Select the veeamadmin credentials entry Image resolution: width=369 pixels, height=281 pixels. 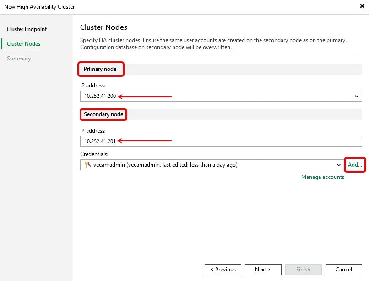point(165,165)
